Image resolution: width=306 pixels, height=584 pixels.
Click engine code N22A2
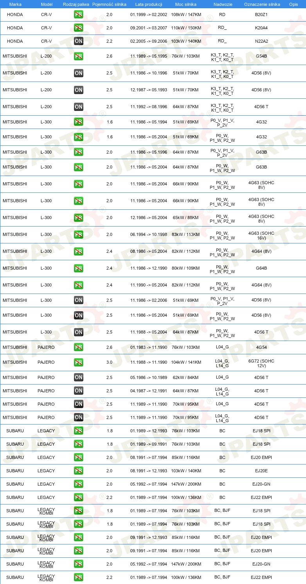point(261,41)
